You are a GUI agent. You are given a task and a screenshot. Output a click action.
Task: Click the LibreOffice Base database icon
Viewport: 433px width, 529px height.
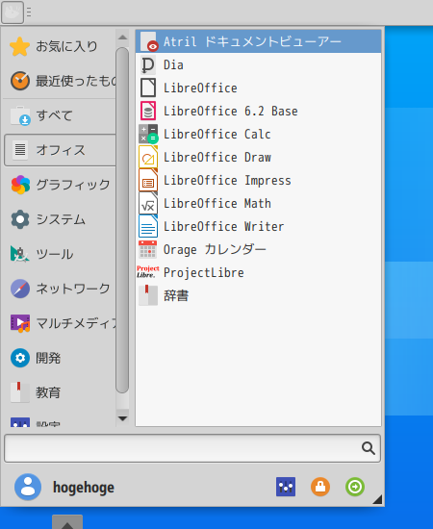tap(148, 111)
